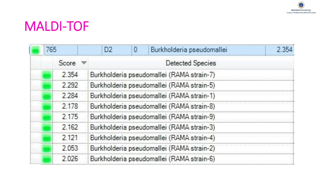
Task: Select the RAMA strain-8 species entry
Action: pos(152,107)
